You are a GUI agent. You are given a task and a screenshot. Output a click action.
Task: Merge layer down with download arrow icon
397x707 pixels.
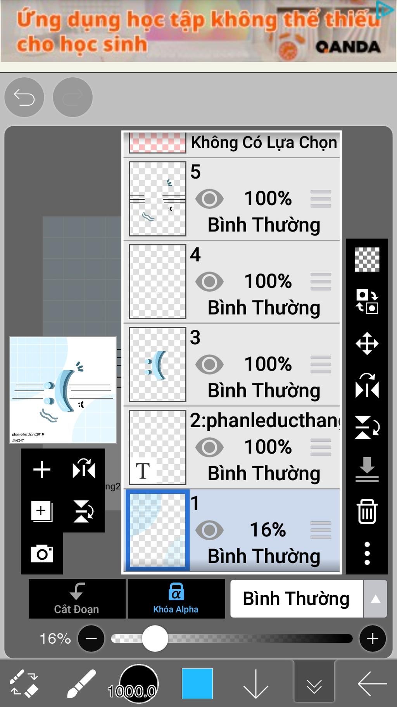click(367, 470)
